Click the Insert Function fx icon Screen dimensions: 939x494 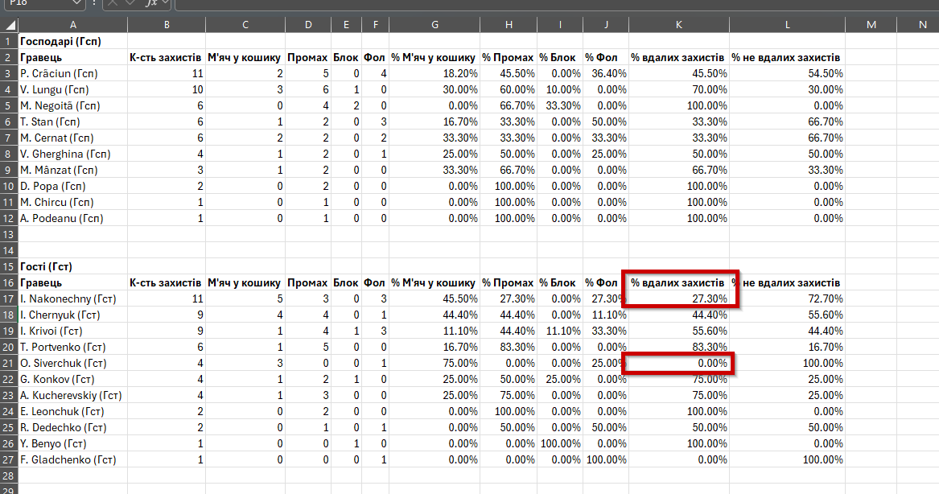coord(151,3)
